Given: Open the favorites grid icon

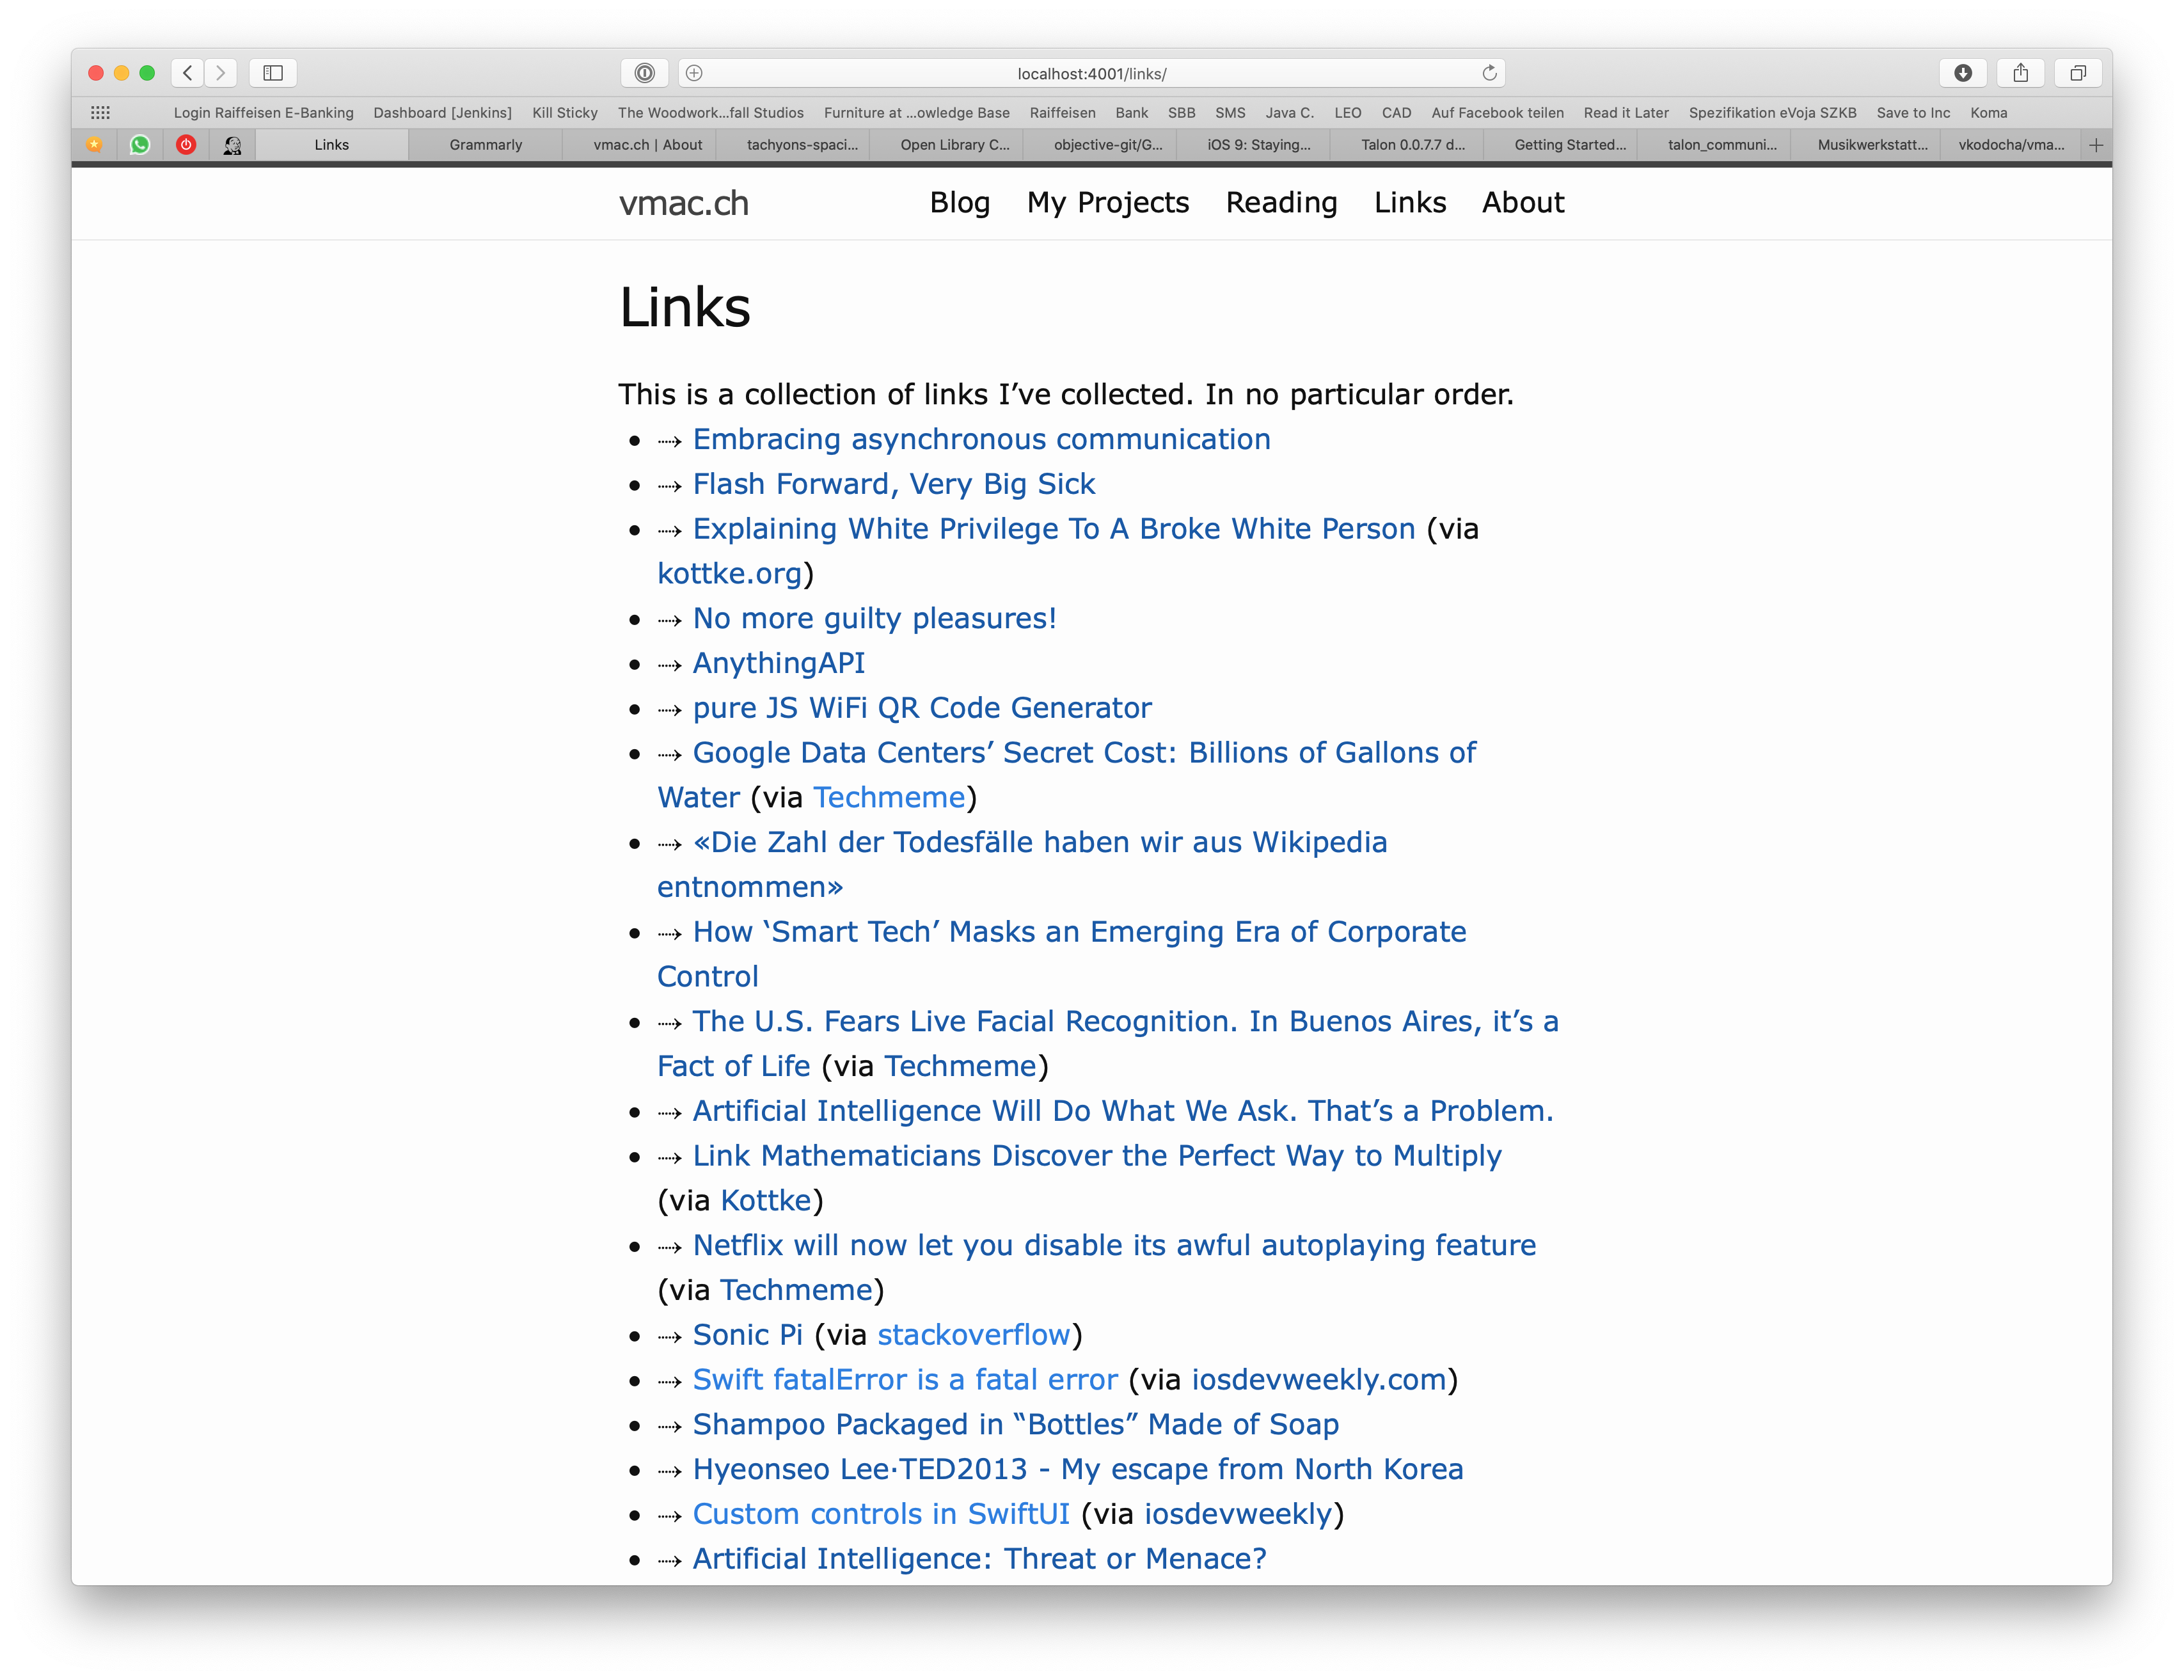Looking at the screenshot, I should point(100,113).
